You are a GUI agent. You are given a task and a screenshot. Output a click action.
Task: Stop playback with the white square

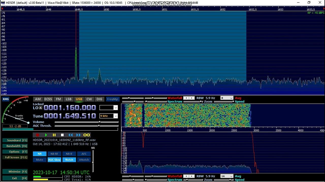tap(62, 135)
